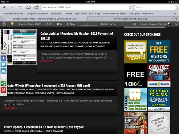Image resolution: width=179 pixels, height=134 pixels.
Task: Open the site stats sparkline graph
Action: [88, 24]
